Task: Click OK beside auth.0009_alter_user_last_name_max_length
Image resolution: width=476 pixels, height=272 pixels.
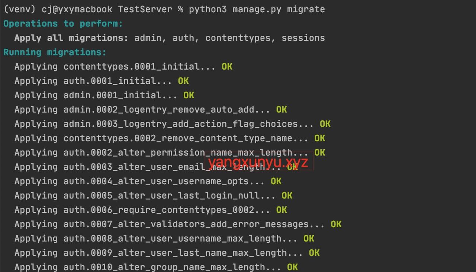Action: click(314, 253)
